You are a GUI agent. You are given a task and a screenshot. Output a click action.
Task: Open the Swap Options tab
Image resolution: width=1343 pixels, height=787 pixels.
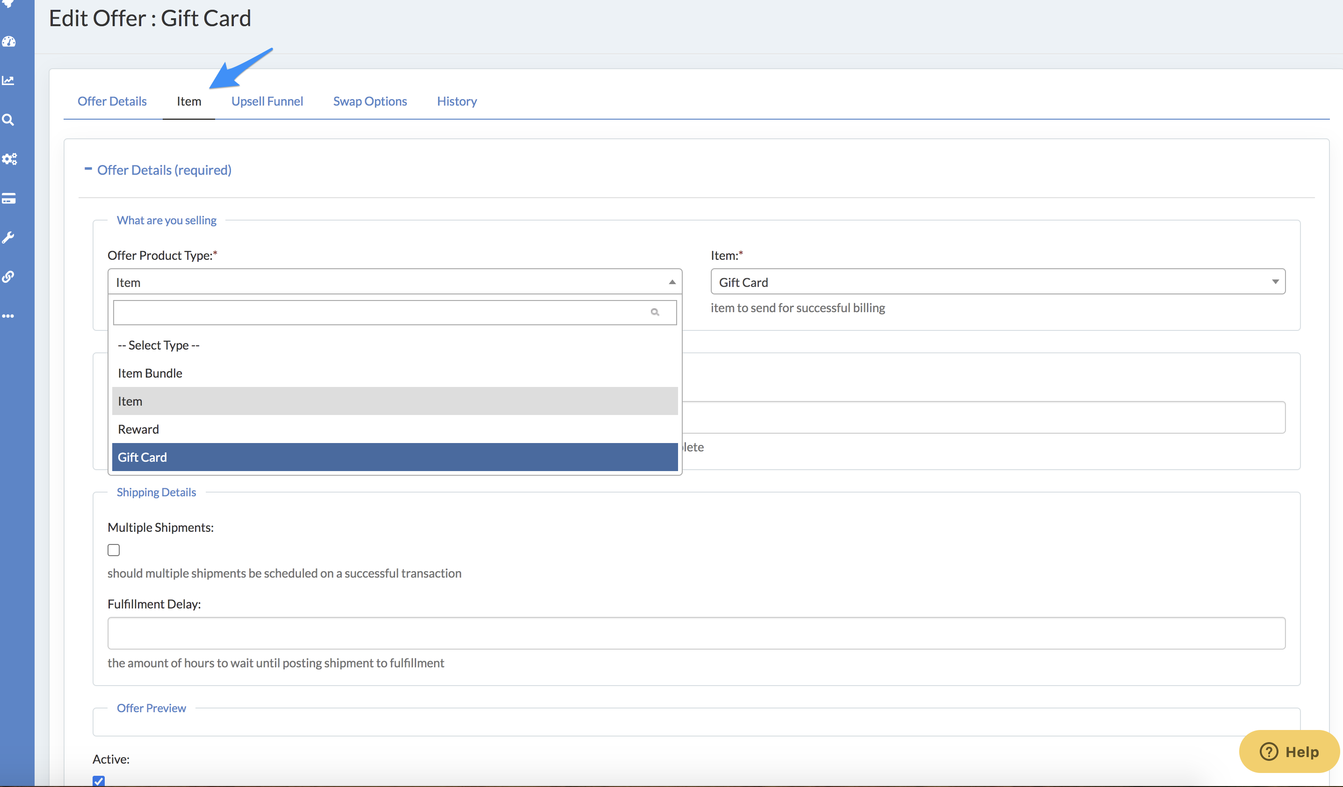click(370, 101)
